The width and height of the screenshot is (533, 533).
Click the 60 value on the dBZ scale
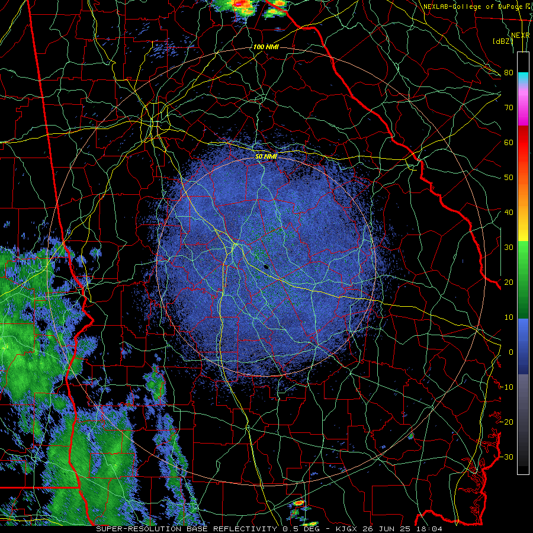click(x=509, y=143)
